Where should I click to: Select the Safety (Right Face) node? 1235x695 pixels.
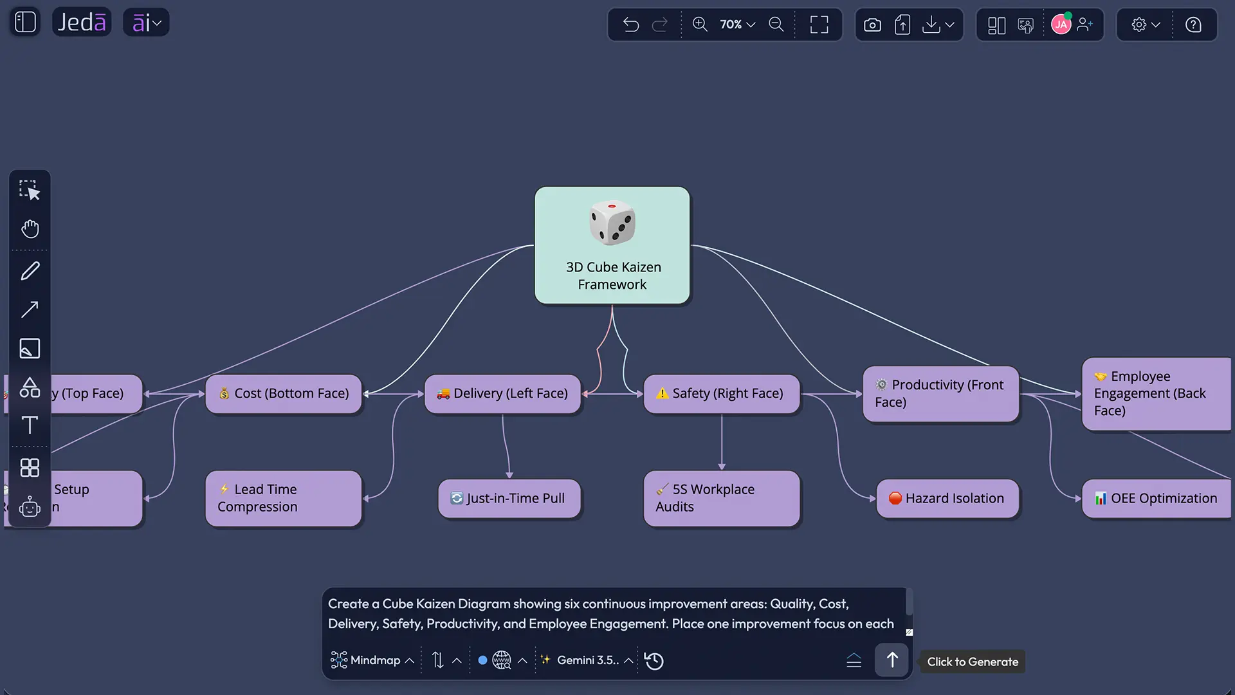[x=722, y=394]
